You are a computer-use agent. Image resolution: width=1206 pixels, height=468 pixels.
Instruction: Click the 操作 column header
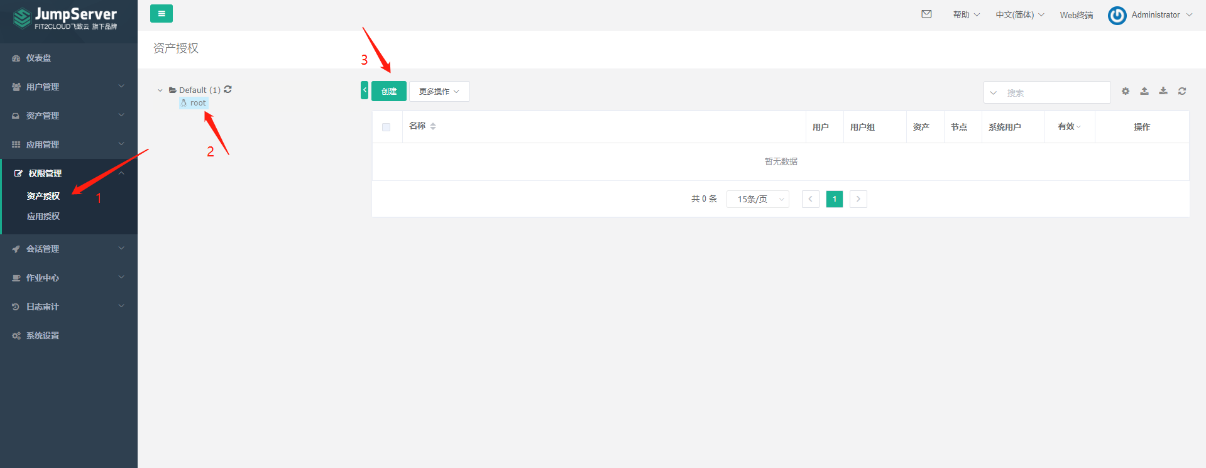[1142, 127]
